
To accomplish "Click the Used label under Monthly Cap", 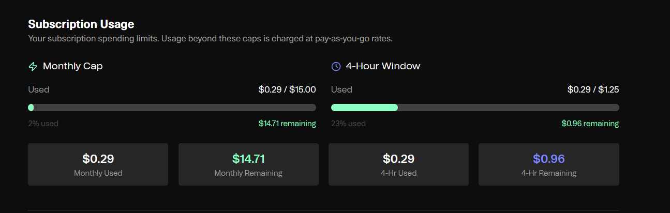I will coord(39,89).
